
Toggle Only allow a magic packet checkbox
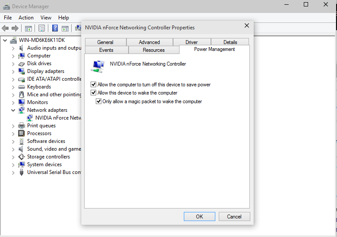(x=98, y=101)
